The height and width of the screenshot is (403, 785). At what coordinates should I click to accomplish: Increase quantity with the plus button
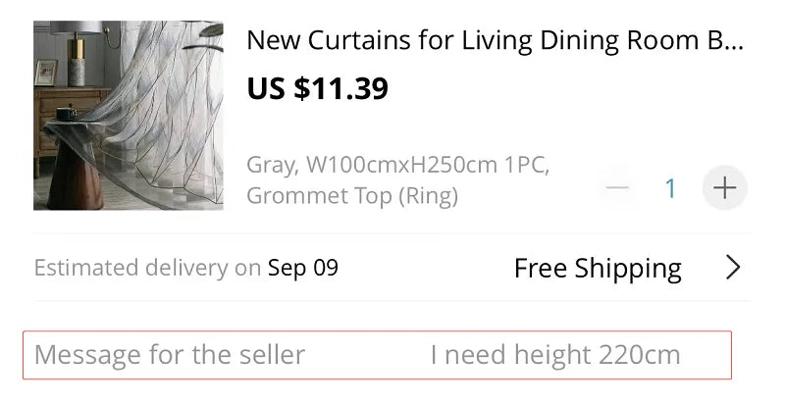(x=724, y=188)
